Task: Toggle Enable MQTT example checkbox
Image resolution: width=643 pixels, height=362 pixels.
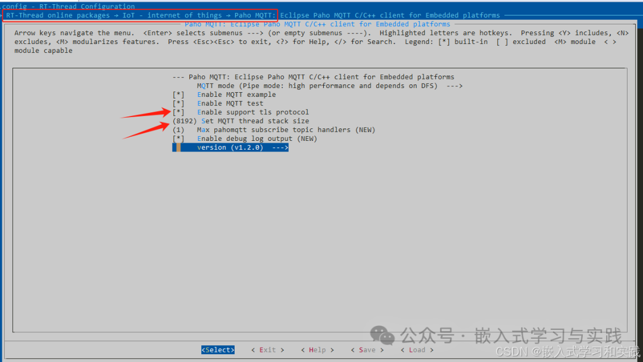Action: [179, 95]
